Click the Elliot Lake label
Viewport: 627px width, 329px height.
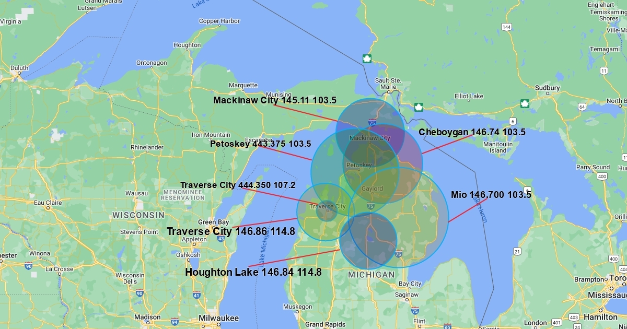(x=469, y=96)
